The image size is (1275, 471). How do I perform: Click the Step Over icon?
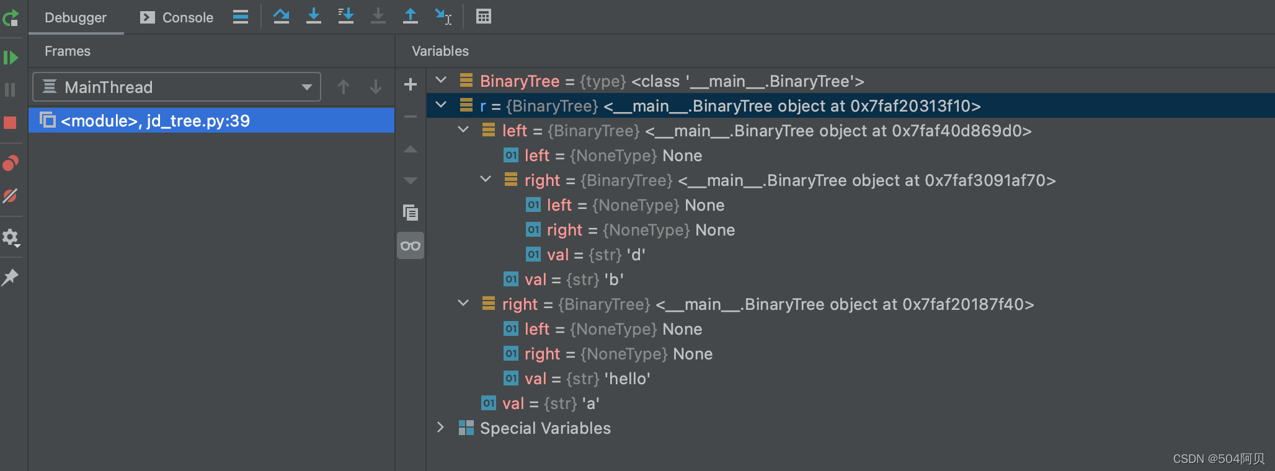pyautogui.click(x=282, y=16)
